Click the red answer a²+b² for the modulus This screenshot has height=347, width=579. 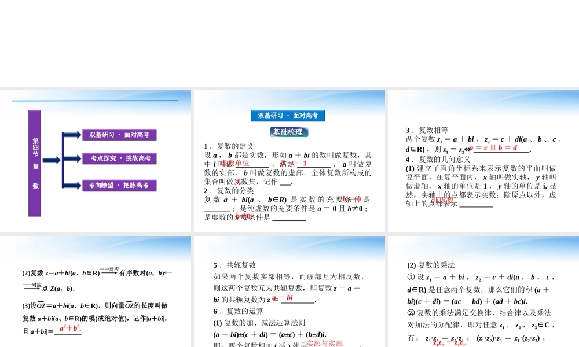tap(70, 328)
